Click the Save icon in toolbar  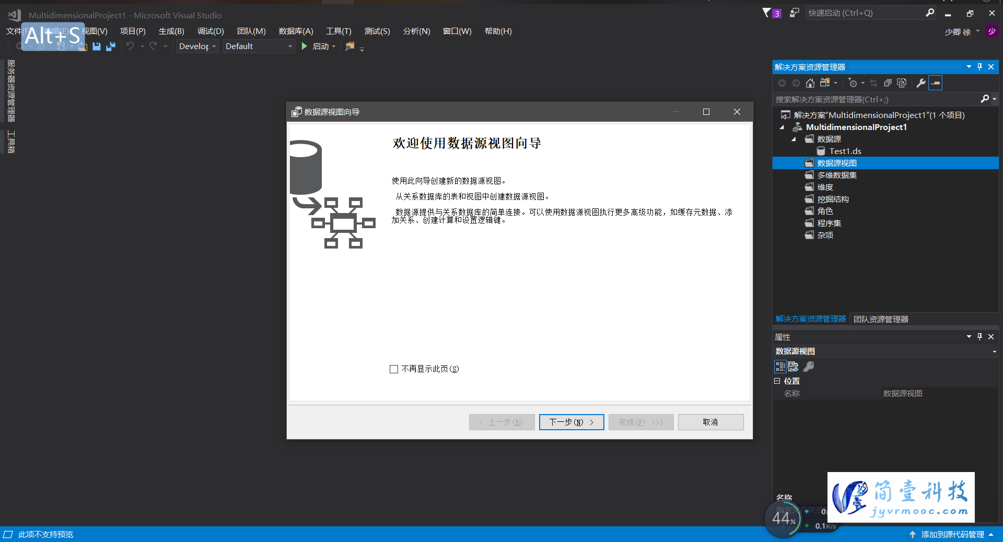coord(96,46)
